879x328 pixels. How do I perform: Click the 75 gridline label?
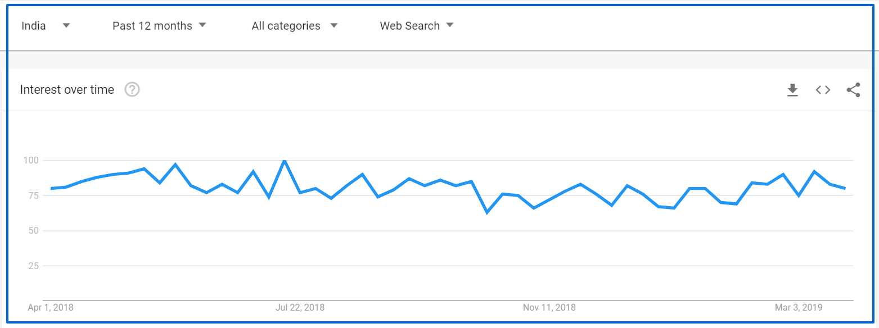coord(34,195)
